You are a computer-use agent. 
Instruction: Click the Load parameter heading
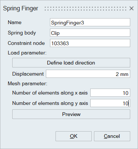coord(27,53)
